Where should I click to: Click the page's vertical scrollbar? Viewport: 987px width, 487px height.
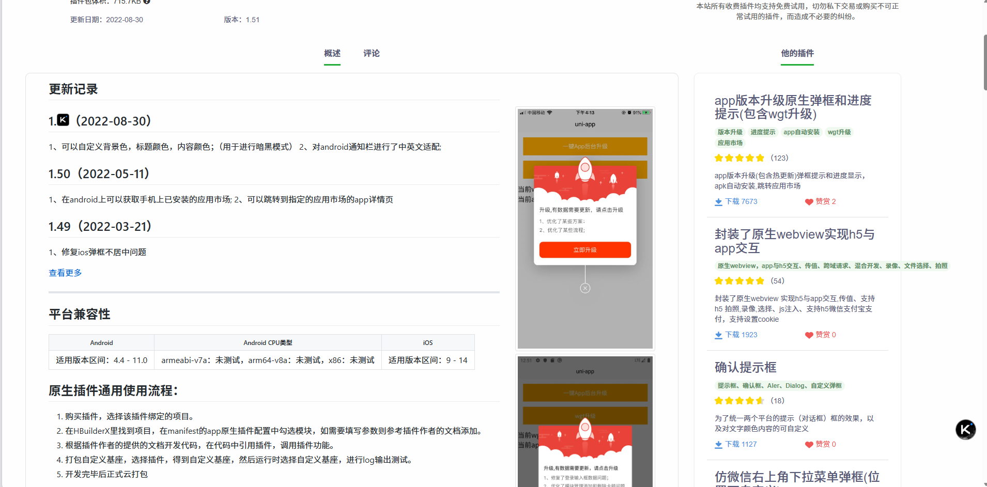(x=984, y=62)
